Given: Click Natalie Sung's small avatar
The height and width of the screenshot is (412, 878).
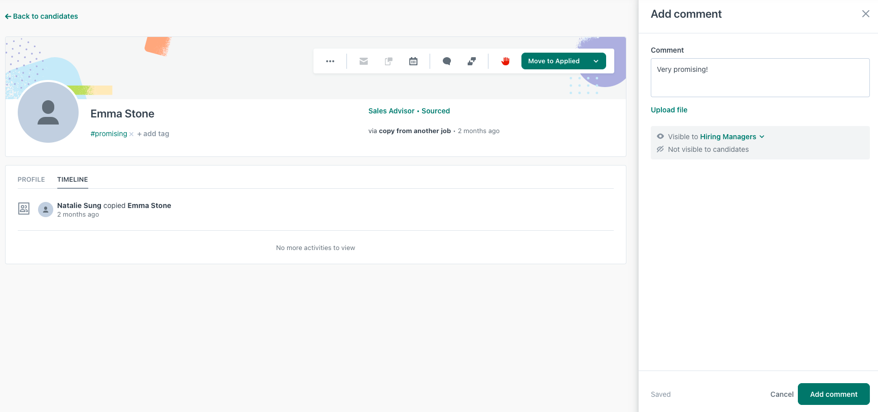Looking at the screenshot, I should click(x=46, y=210).
